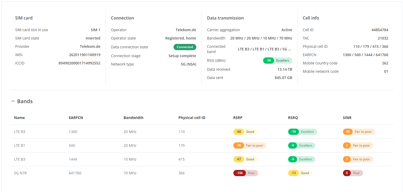The image size is (403, 192).
Task: Click the Name column header
Action: coord(19,118)
